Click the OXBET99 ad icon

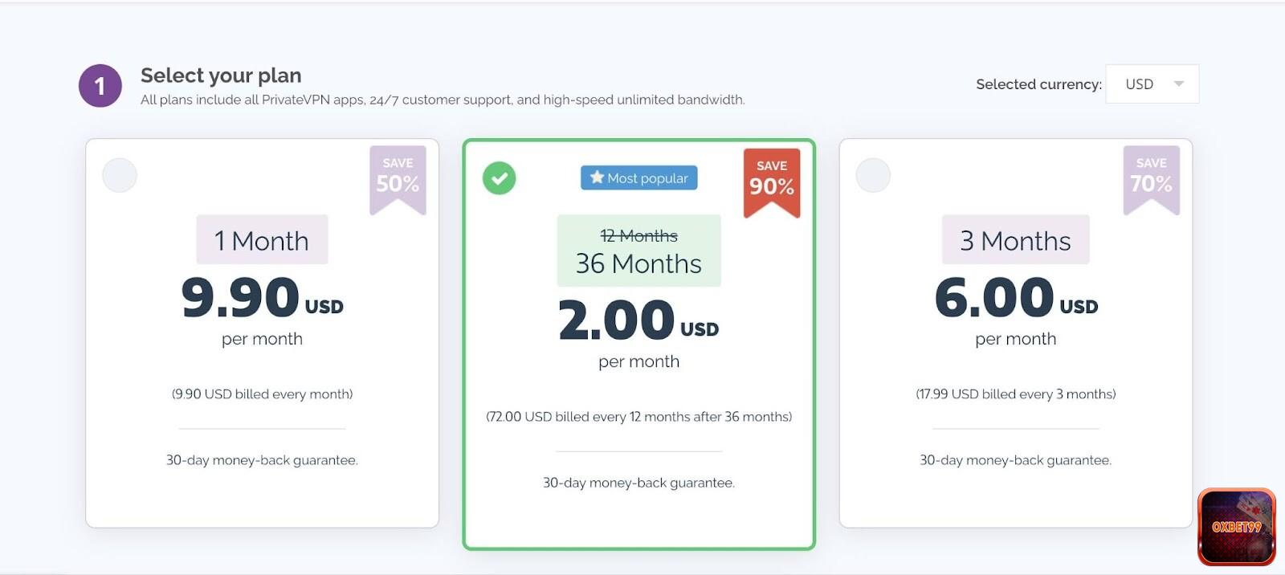(x=1236, y=527)
